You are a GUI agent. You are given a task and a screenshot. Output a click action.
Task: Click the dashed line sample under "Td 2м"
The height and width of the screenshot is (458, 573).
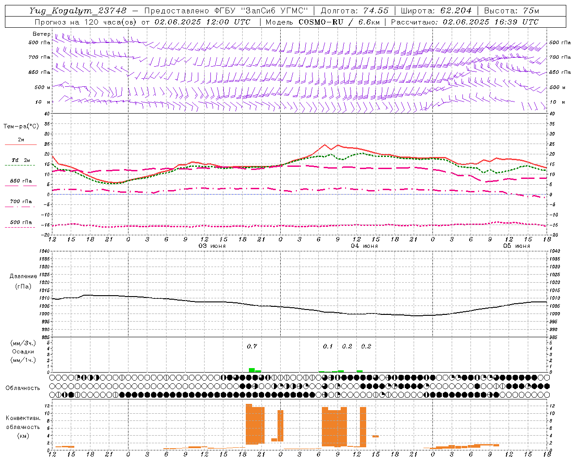(20, 165)
